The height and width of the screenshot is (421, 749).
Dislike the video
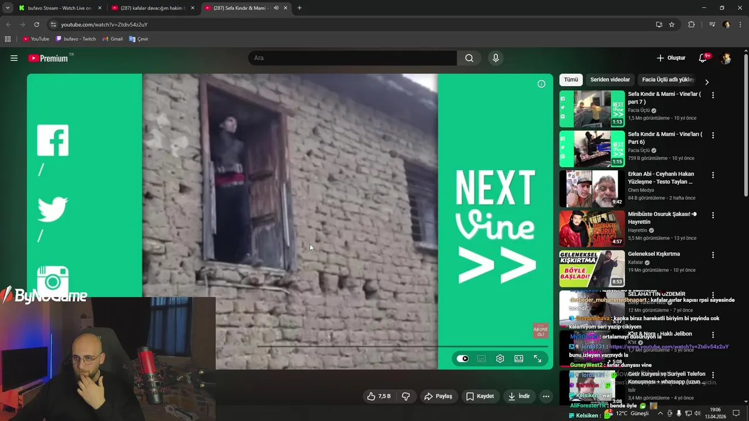coord(406,396)
